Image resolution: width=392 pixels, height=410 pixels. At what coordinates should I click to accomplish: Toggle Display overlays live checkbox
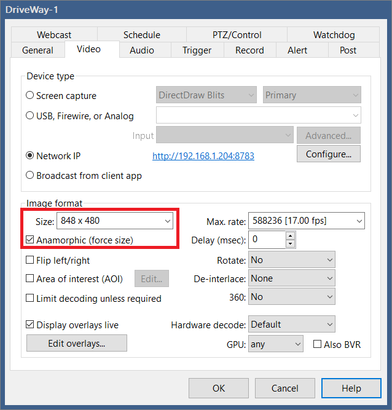point(29,325)
